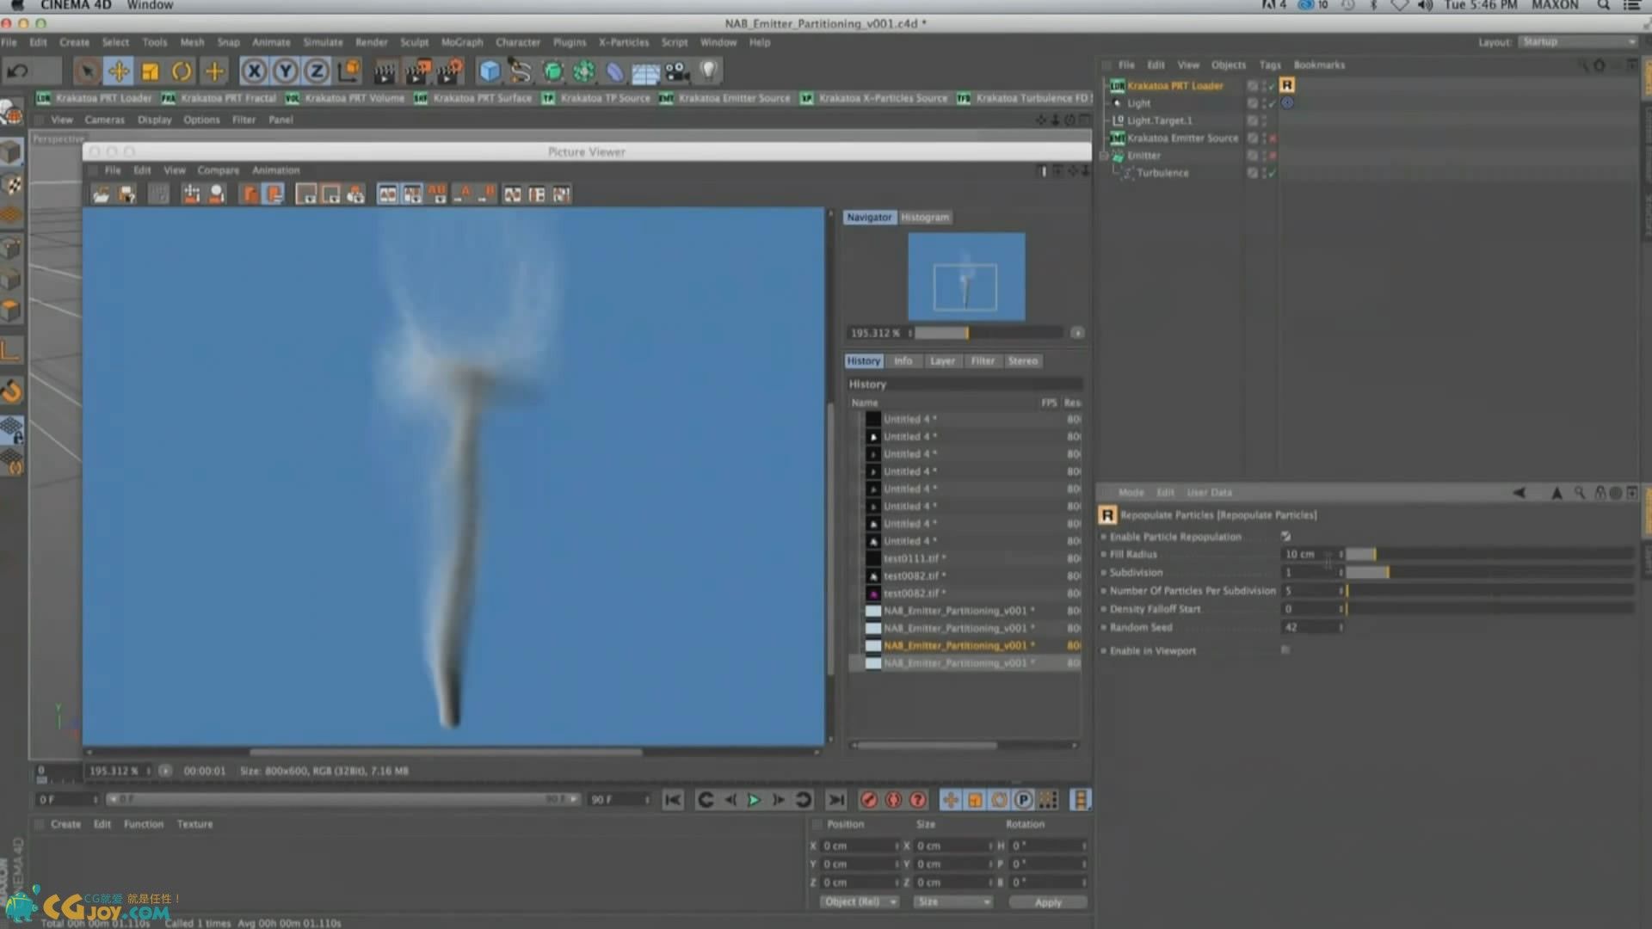Adjust the Fill Radius slider
Image resolution: width=1652 pixels, height=929 pixels.
click(x=1489, y=554)
